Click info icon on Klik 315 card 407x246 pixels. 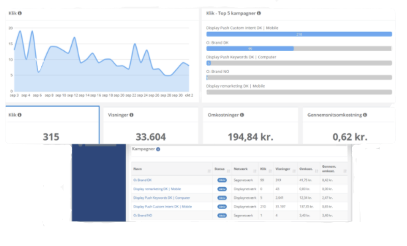(19, 115)
